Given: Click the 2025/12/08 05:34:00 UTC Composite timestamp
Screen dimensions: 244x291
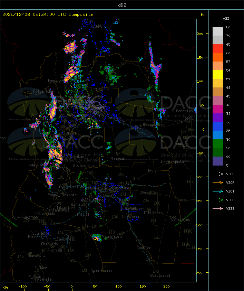Looking at the screenshot, I should [48, 15].
